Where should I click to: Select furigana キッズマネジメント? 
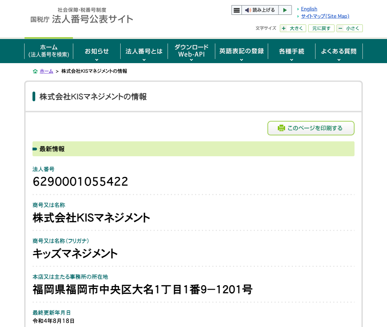(75, 254)
